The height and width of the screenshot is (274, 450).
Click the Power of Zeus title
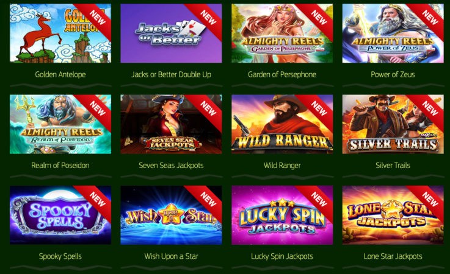[393, 74]
